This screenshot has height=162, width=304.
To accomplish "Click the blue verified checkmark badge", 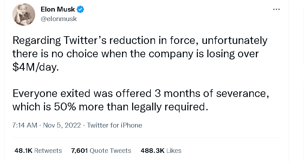I will [x=80, y=9].
